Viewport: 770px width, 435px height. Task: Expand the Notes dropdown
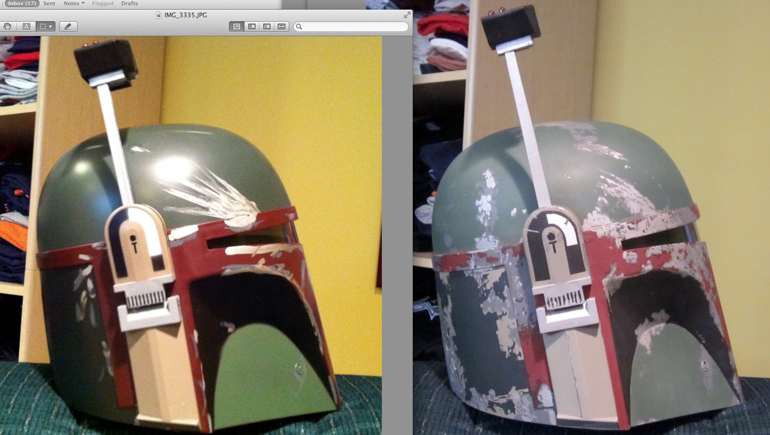click(74, 3)
